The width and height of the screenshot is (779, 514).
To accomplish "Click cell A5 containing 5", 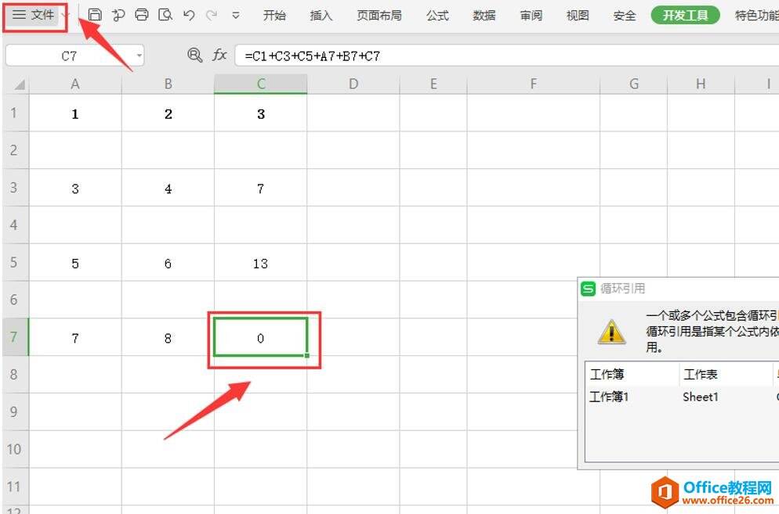I will (75, 263).
